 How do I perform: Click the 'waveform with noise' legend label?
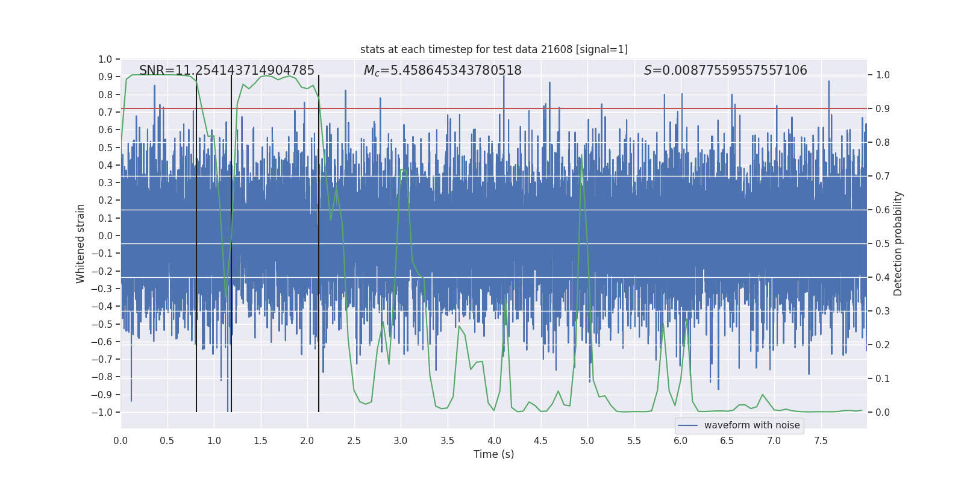pyautogui.click(x=752, y=425)
